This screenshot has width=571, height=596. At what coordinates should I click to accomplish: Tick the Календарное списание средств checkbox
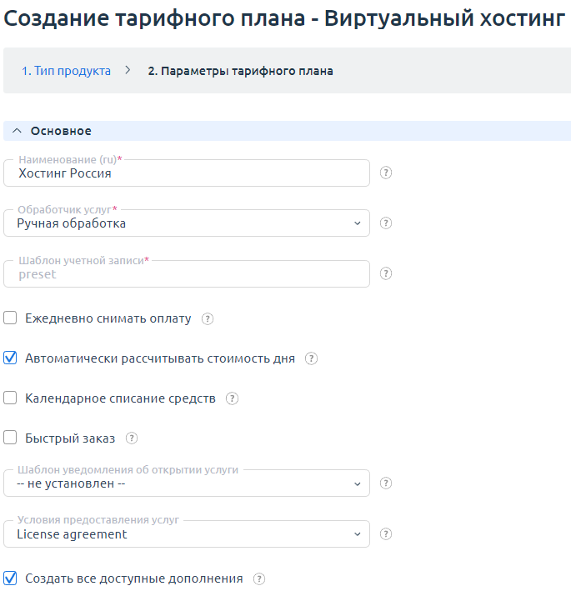click(10, 398)
